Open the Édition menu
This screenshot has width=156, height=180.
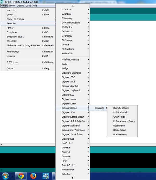(x=12, y=6)
